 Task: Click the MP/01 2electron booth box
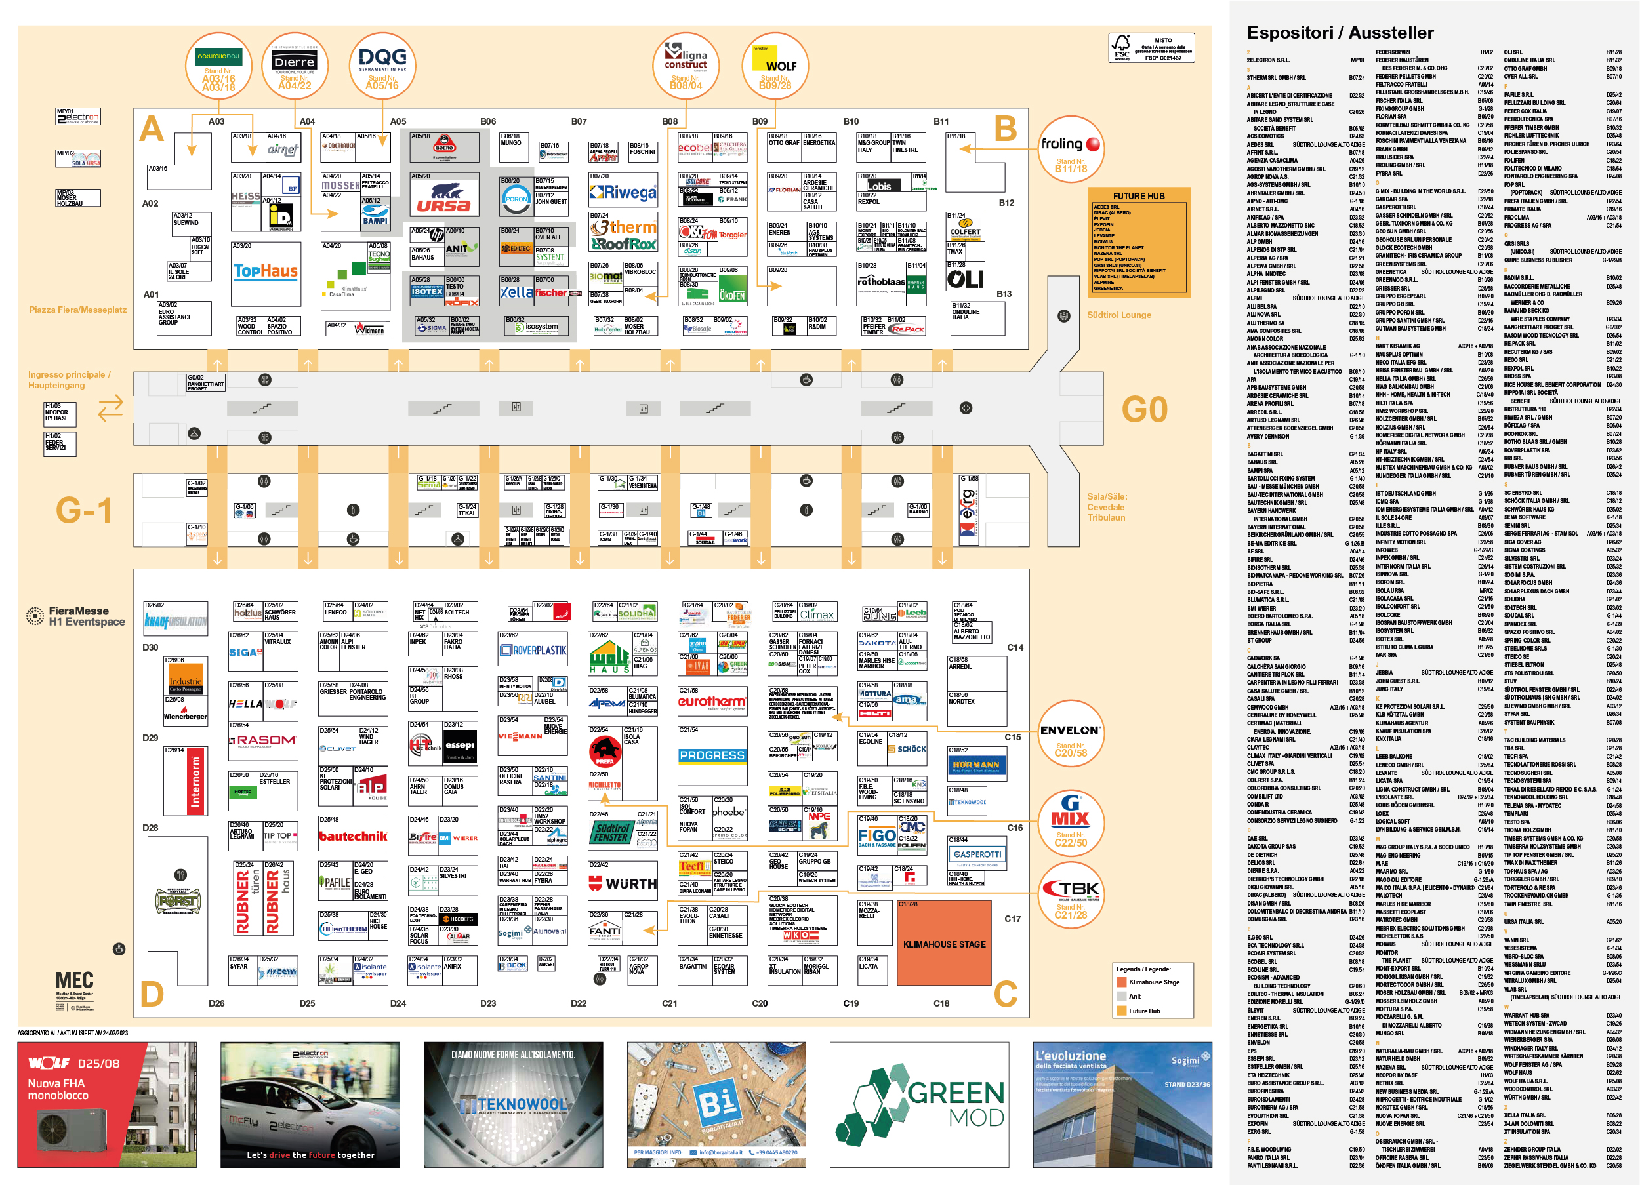click(78, 117)
